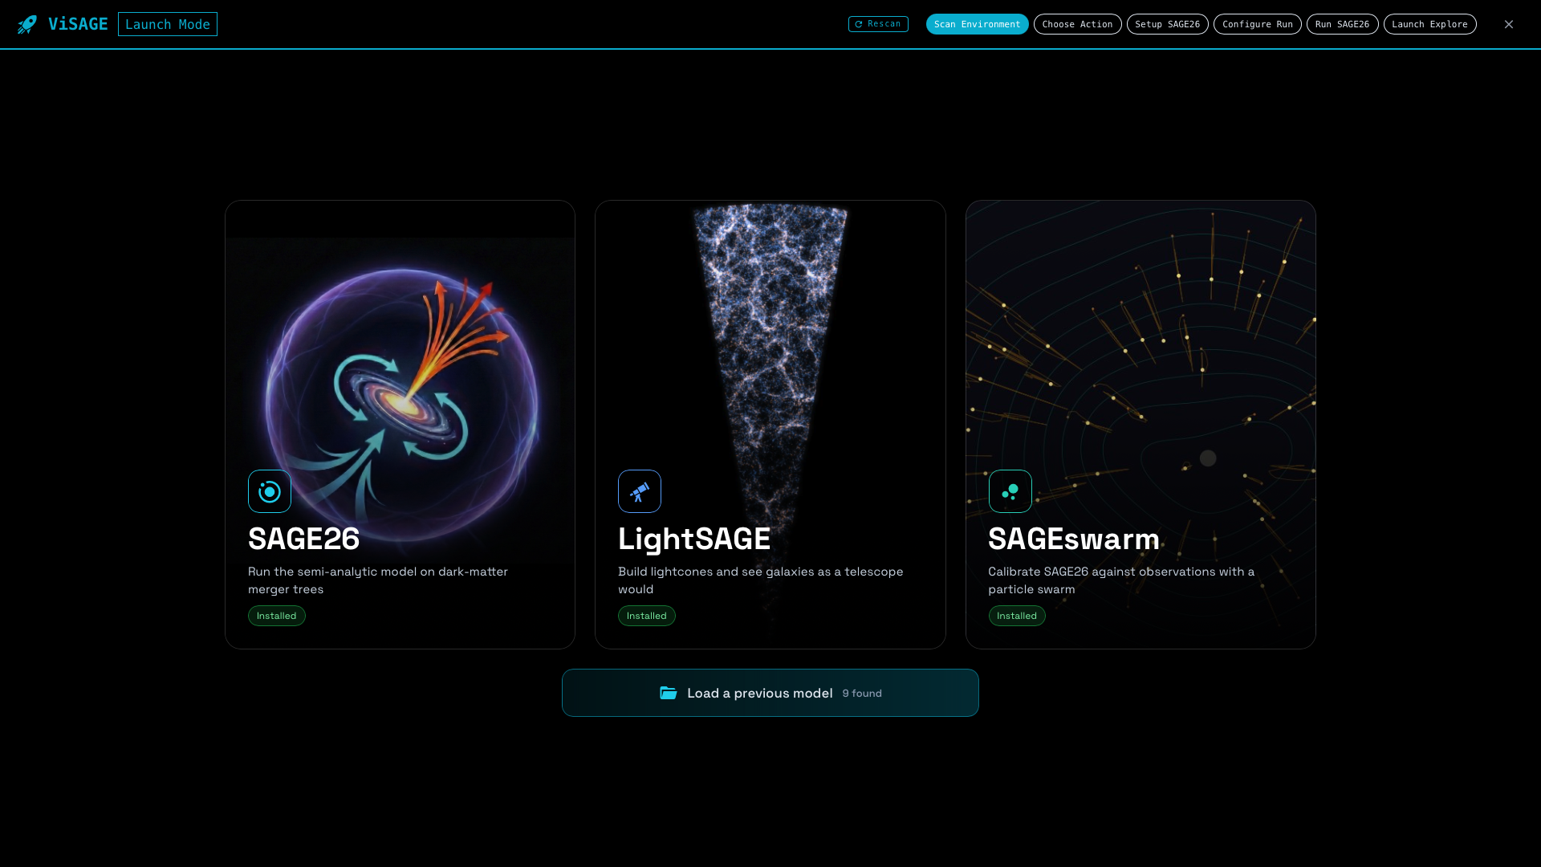Go to the Setup SAGE26 step
Viewport: 1541px width, 867px height.
pyautogui.click(x=1167, y=24)
